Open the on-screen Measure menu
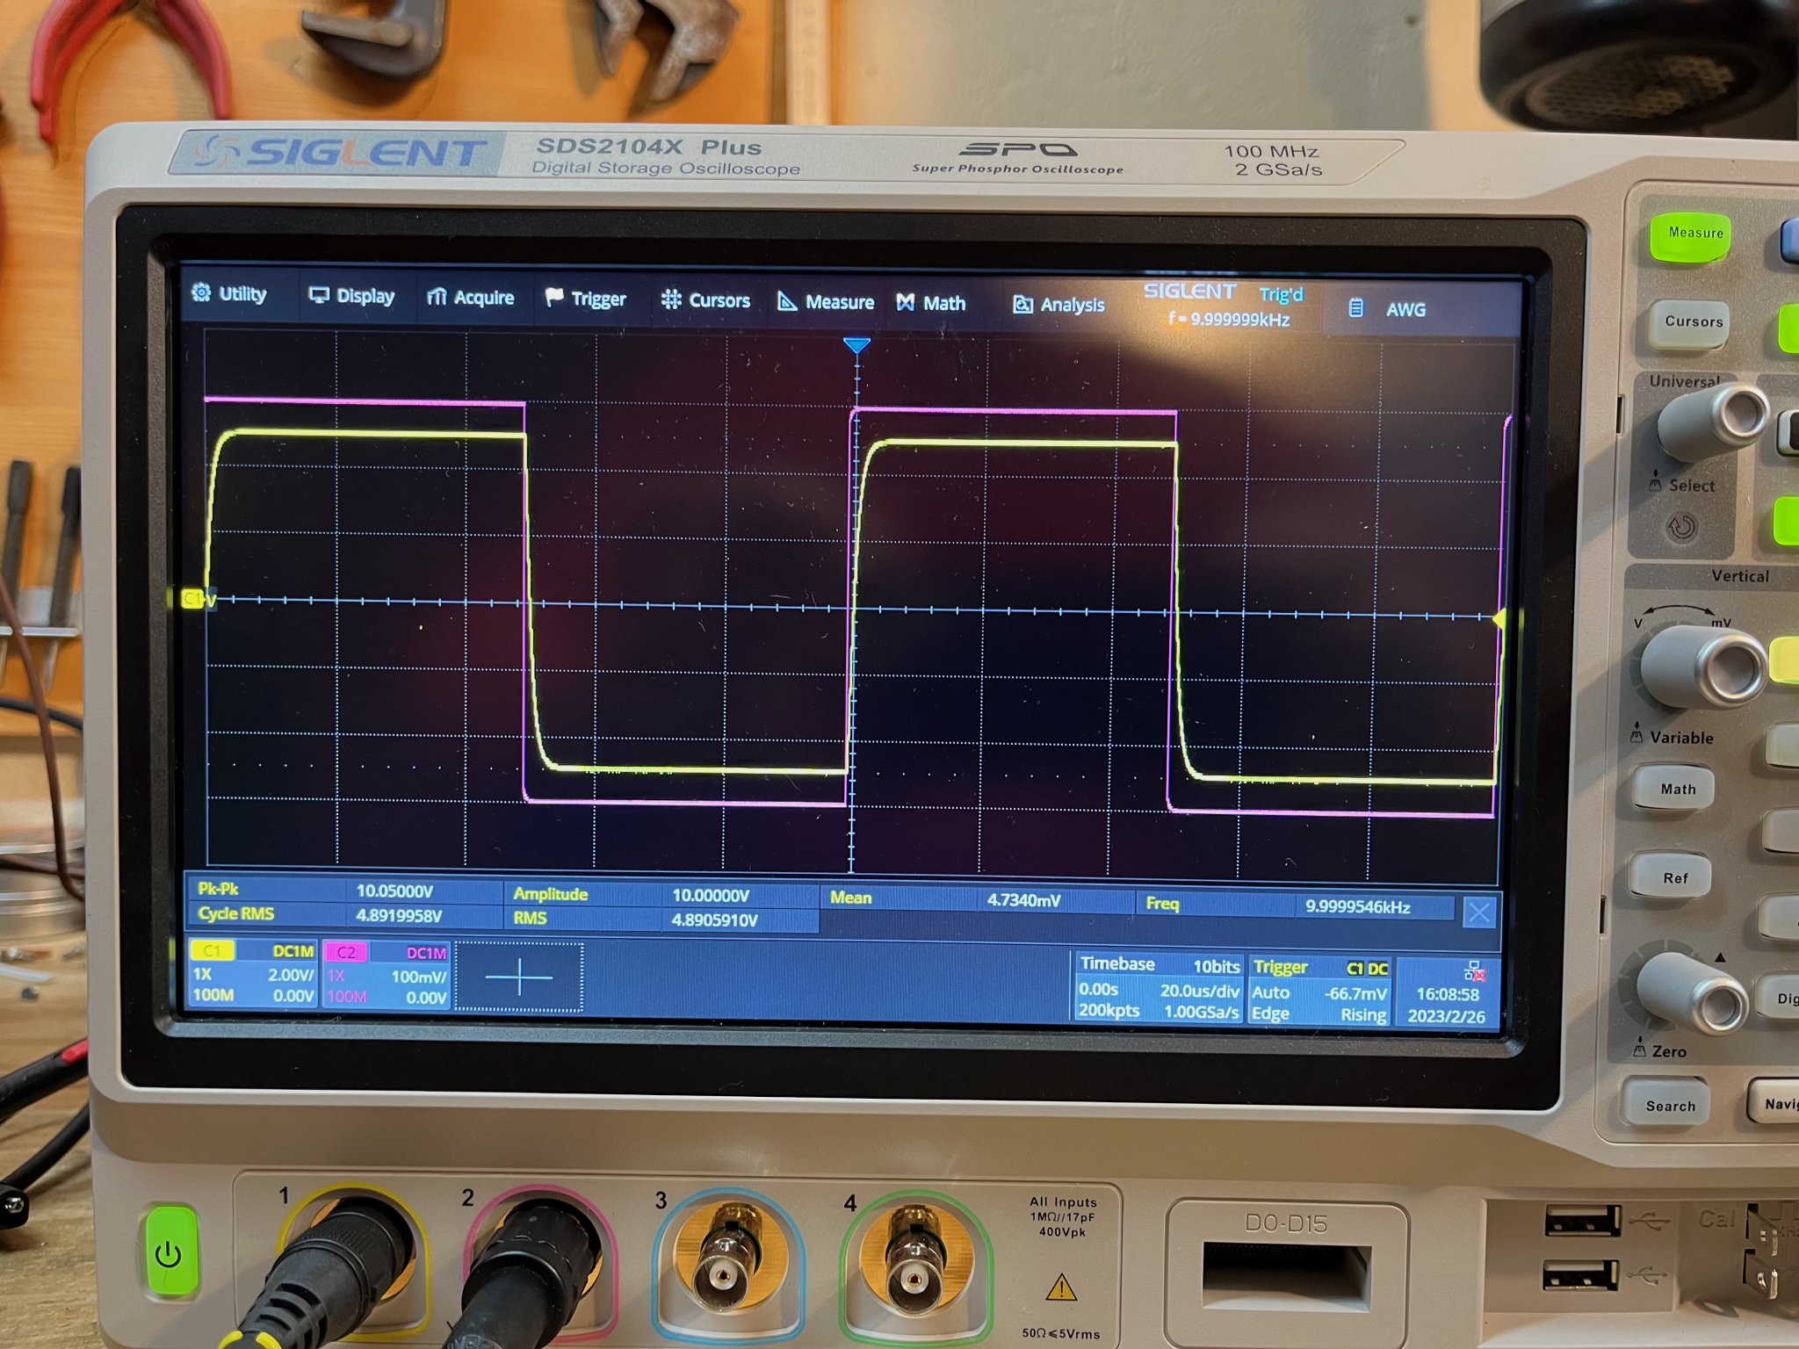This screenshot has width=1799, height=1349. (826, 302)
